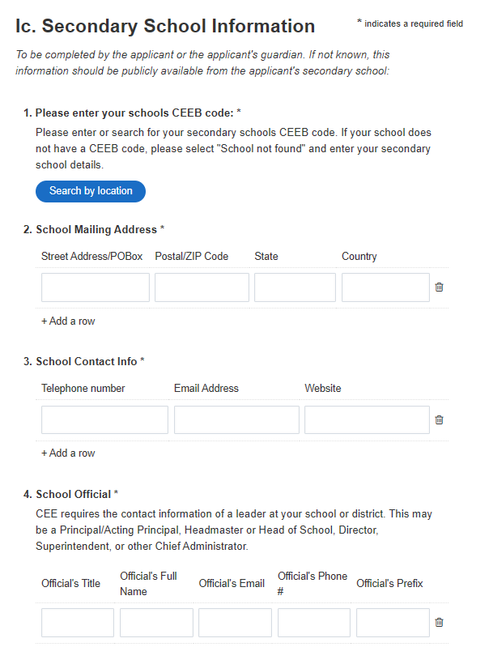Add a row under School Mailing Address
This screenshot has height=647, width=489.
(68, 321)
